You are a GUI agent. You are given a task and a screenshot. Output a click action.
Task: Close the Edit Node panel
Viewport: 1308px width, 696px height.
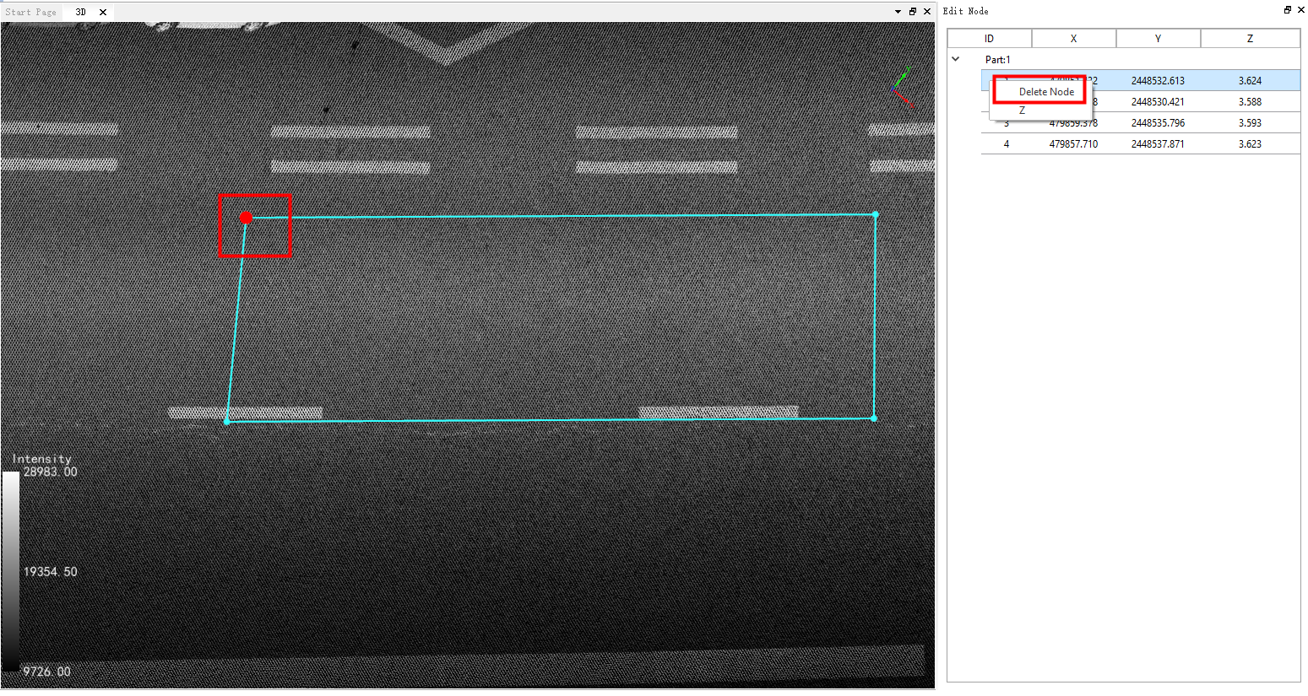[x=1300, y=10]
